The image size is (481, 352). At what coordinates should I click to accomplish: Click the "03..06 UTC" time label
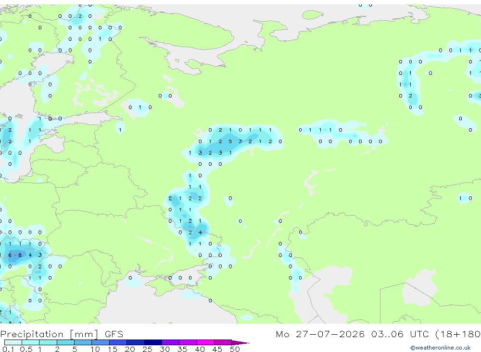[x=400, y=334]
